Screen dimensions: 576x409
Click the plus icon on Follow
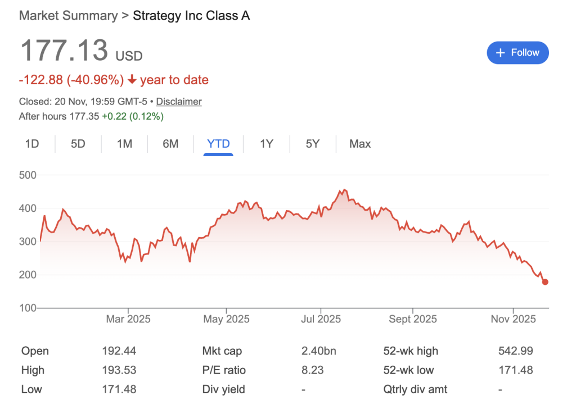(x=500, y=53)
